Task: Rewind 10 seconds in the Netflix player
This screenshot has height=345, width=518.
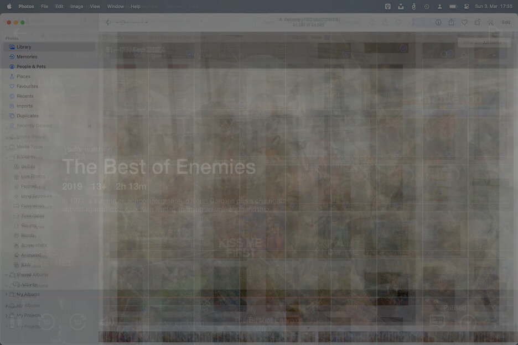Action: click(x=46, y=322)
